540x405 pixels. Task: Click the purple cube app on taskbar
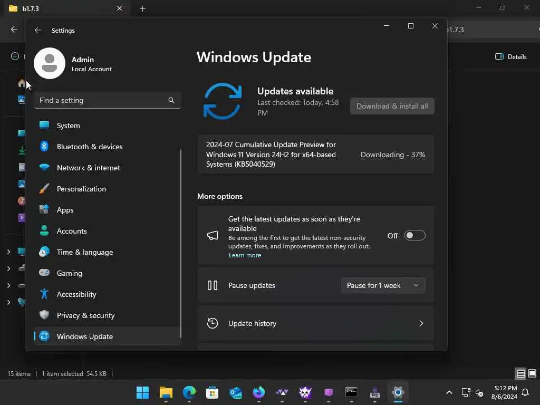click(x=328, y=392)
